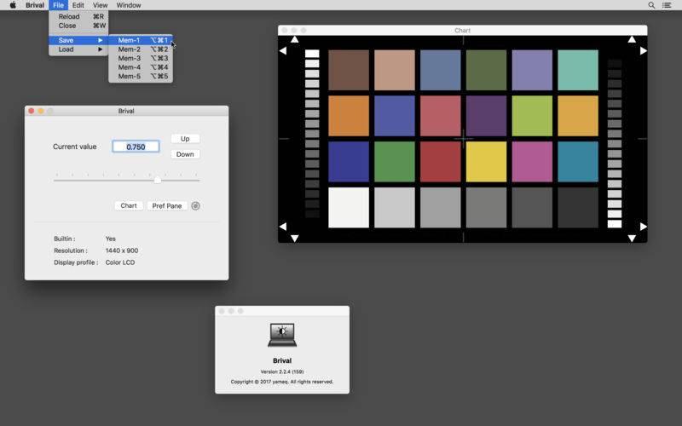Click the orange swatch in second row

[x=349, y=116]
